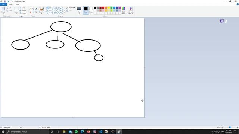Click the Save icon in quick access toolbar
Screen dimensions: 239x134
click(x=5, y=1)
